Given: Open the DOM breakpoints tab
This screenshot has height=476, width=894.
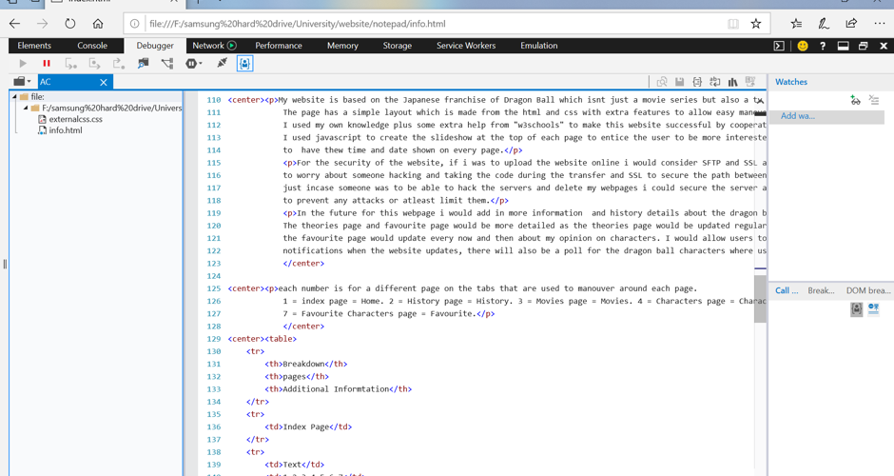Looking at the screenshot, I should coord(868,290).
